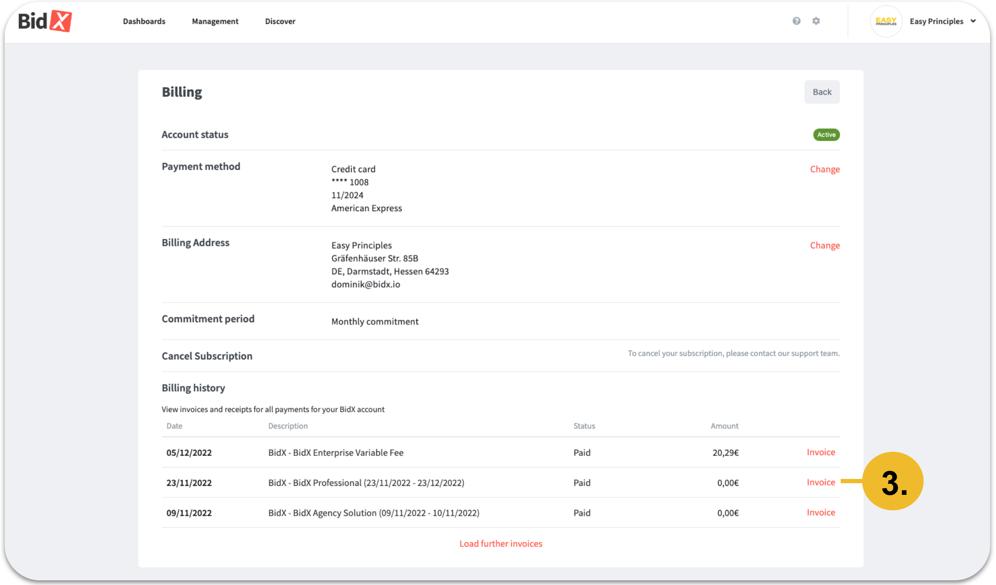
Task: Click the Gräfenhäuser Str. 85B address line
Action: click(375, 258)
